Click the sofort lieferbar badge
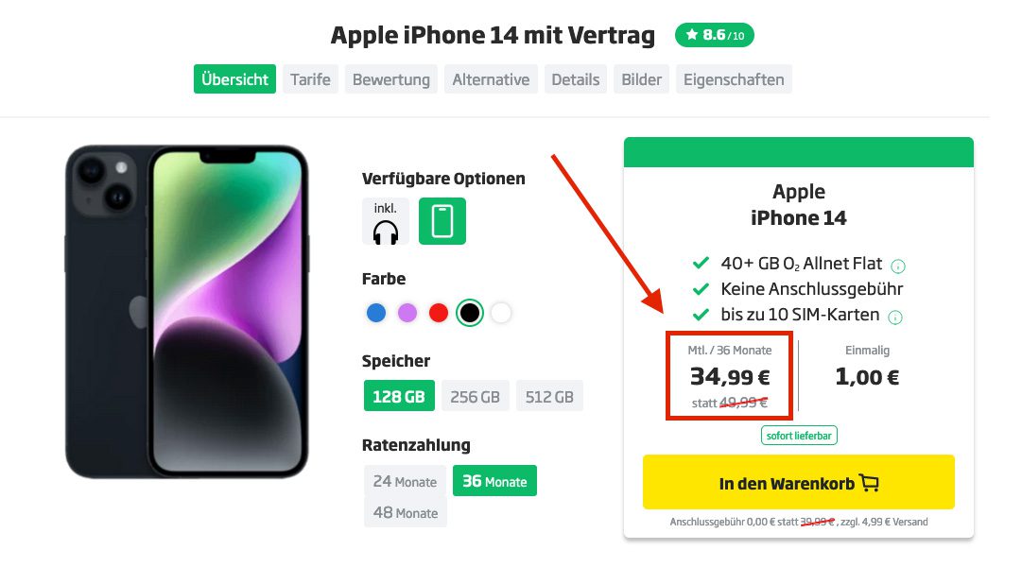Screen dimensions: 1022x567 [x=799, y=436]
